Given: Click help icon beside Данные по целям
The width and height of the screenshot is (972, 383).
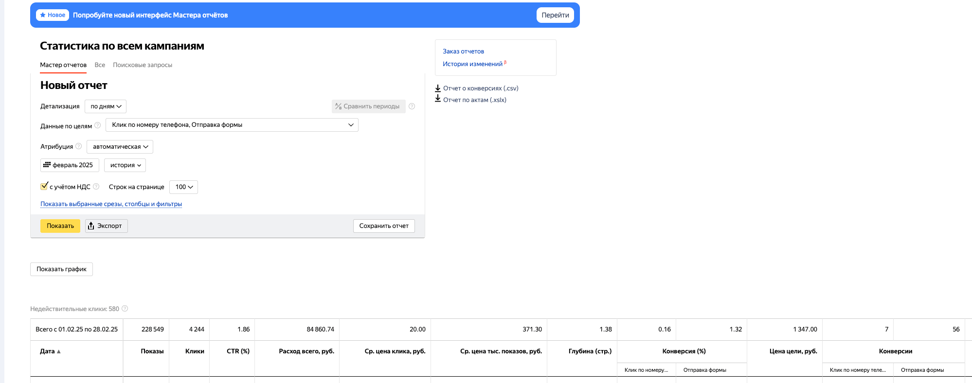Looking at the screenshot, I should click(97, 125).
